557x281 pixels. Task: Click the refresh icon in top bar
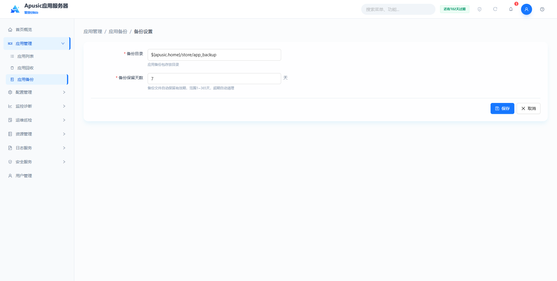pyautogui.click(x=495, y=9)
